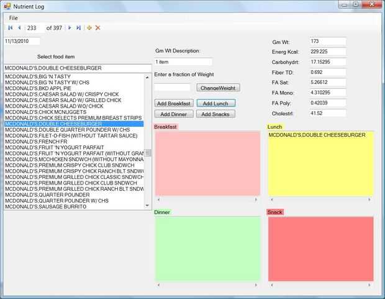Click Breakfast box right scroll arrow
385x299 pixels.
point(256,200)
